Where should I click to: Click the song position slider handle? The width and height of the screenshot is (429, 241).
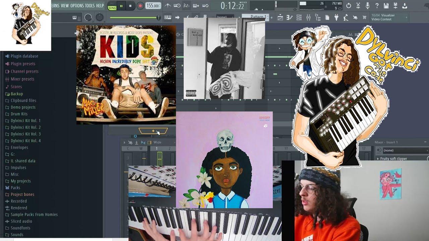159,17
